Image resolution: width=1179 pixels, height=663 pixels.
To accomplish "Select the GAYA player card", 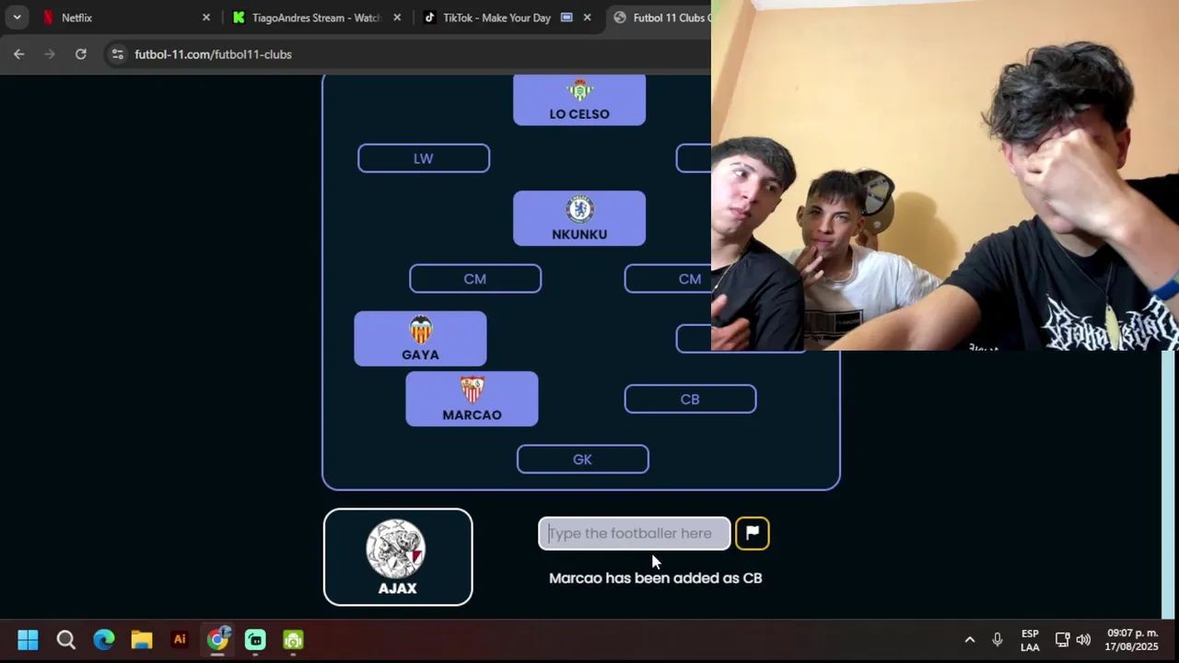I will [420, 339].
